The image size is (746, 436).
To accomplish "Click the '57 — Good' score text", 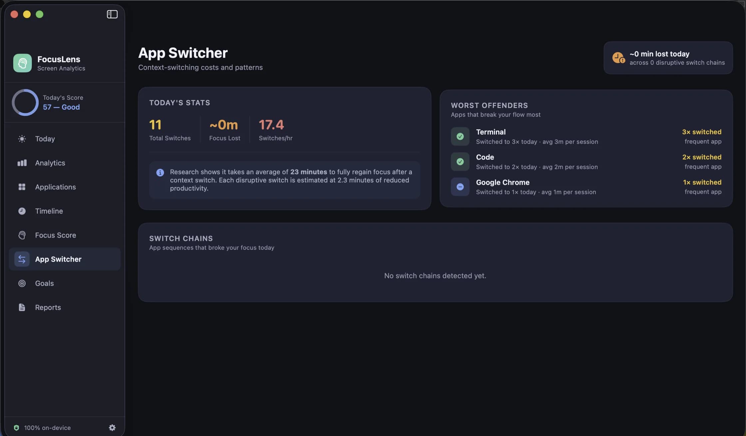I will 61,107.
